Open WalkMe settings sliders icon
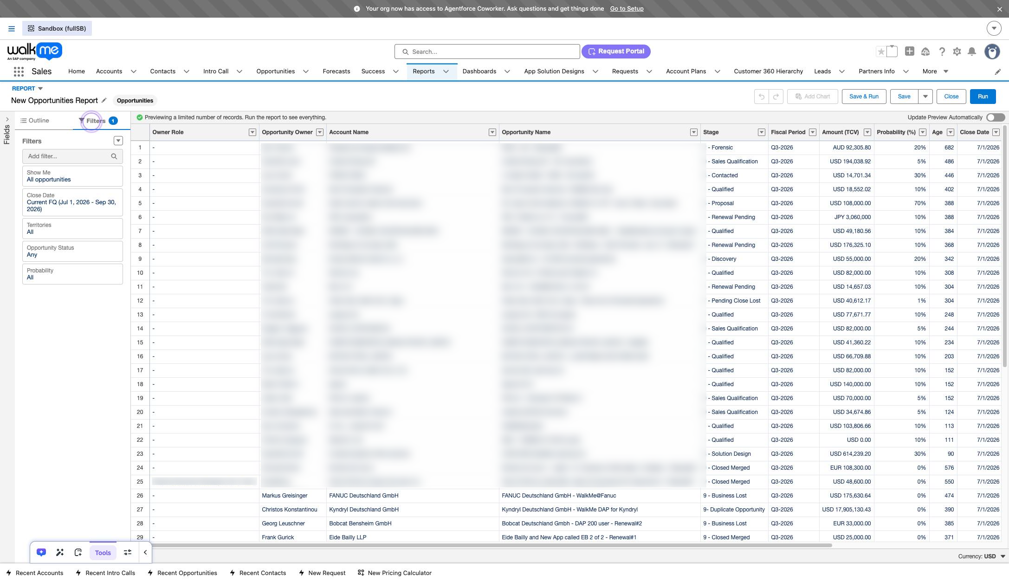This screenshot has height=582, width=1009. tap(127, 552)
